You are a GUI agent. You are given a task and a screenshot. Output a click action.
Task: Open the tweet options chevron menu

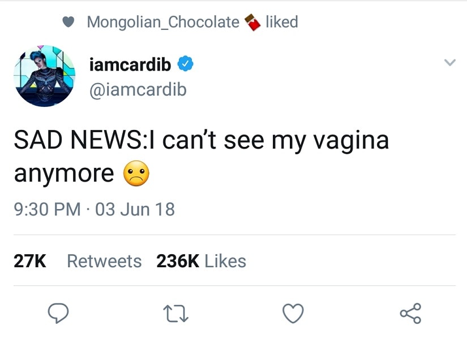449,63
